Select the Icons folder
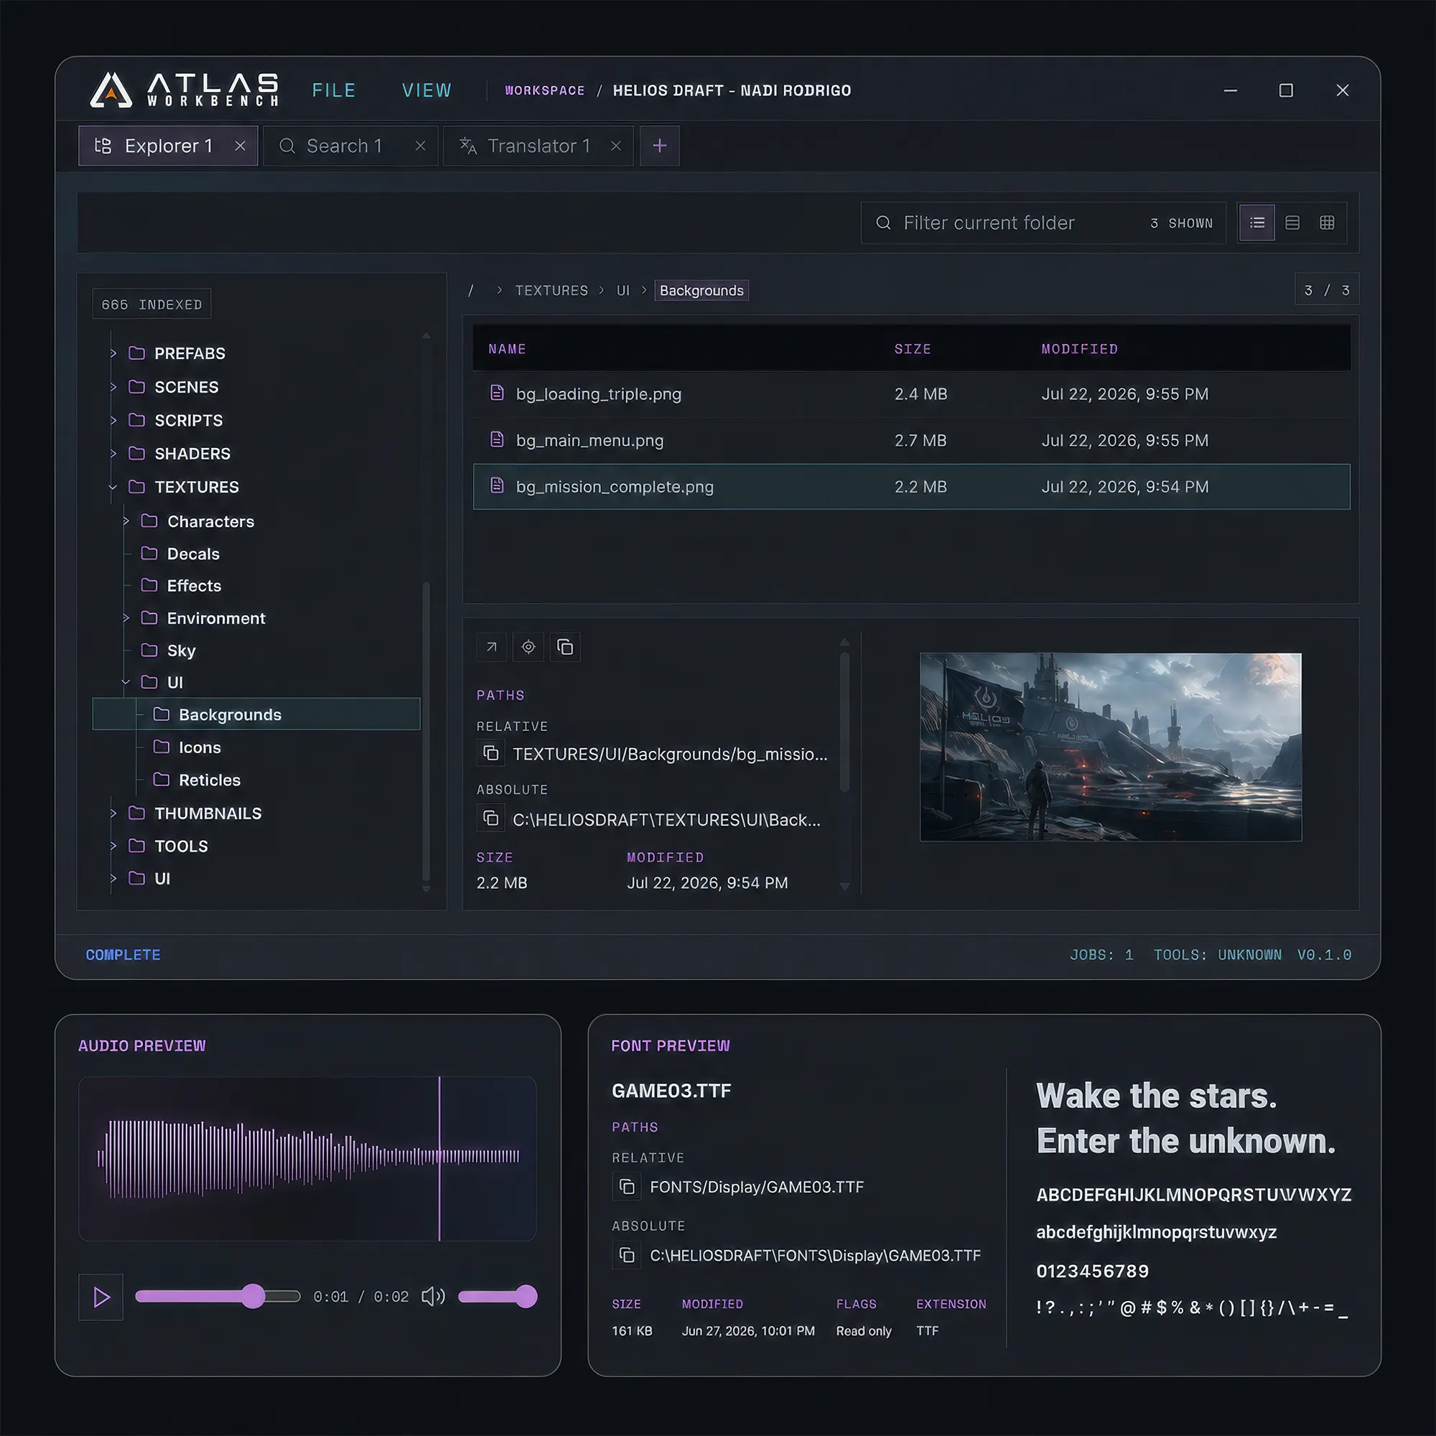 point(187,747)
